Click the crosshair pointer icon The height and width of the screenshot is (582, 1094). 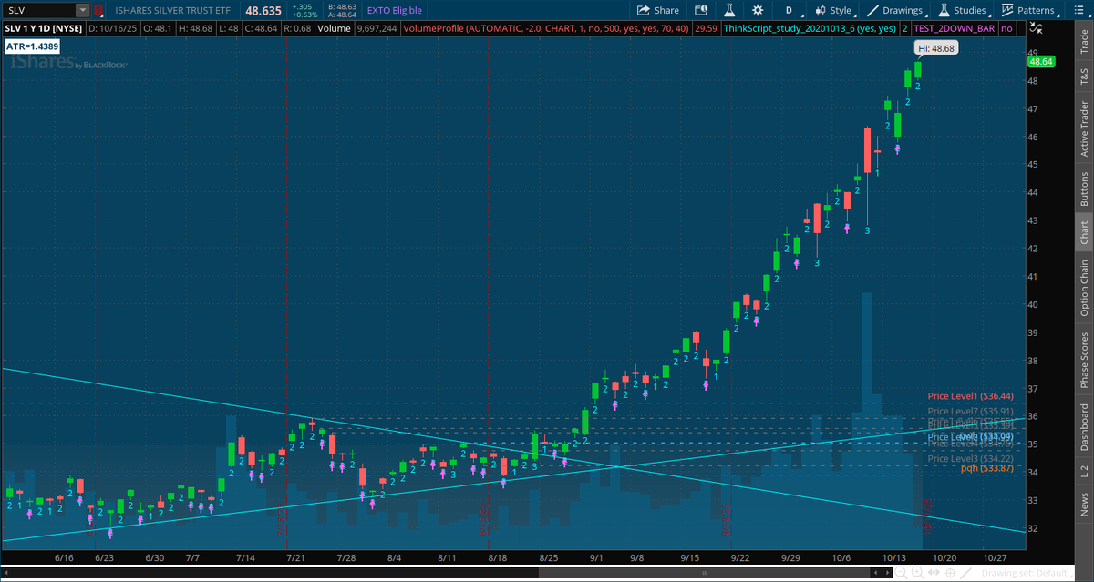click(950, 573)
